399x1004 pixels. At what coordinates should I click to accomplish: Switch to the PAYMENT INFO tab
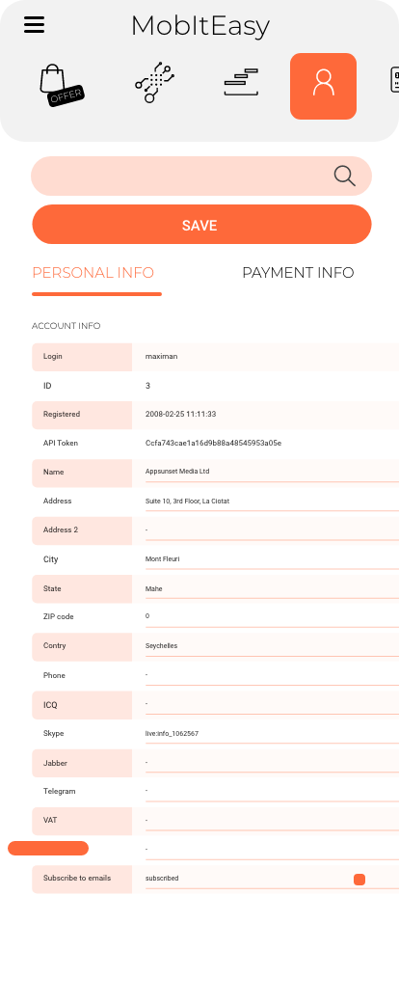pyautogui.click(x=298, y=273)
